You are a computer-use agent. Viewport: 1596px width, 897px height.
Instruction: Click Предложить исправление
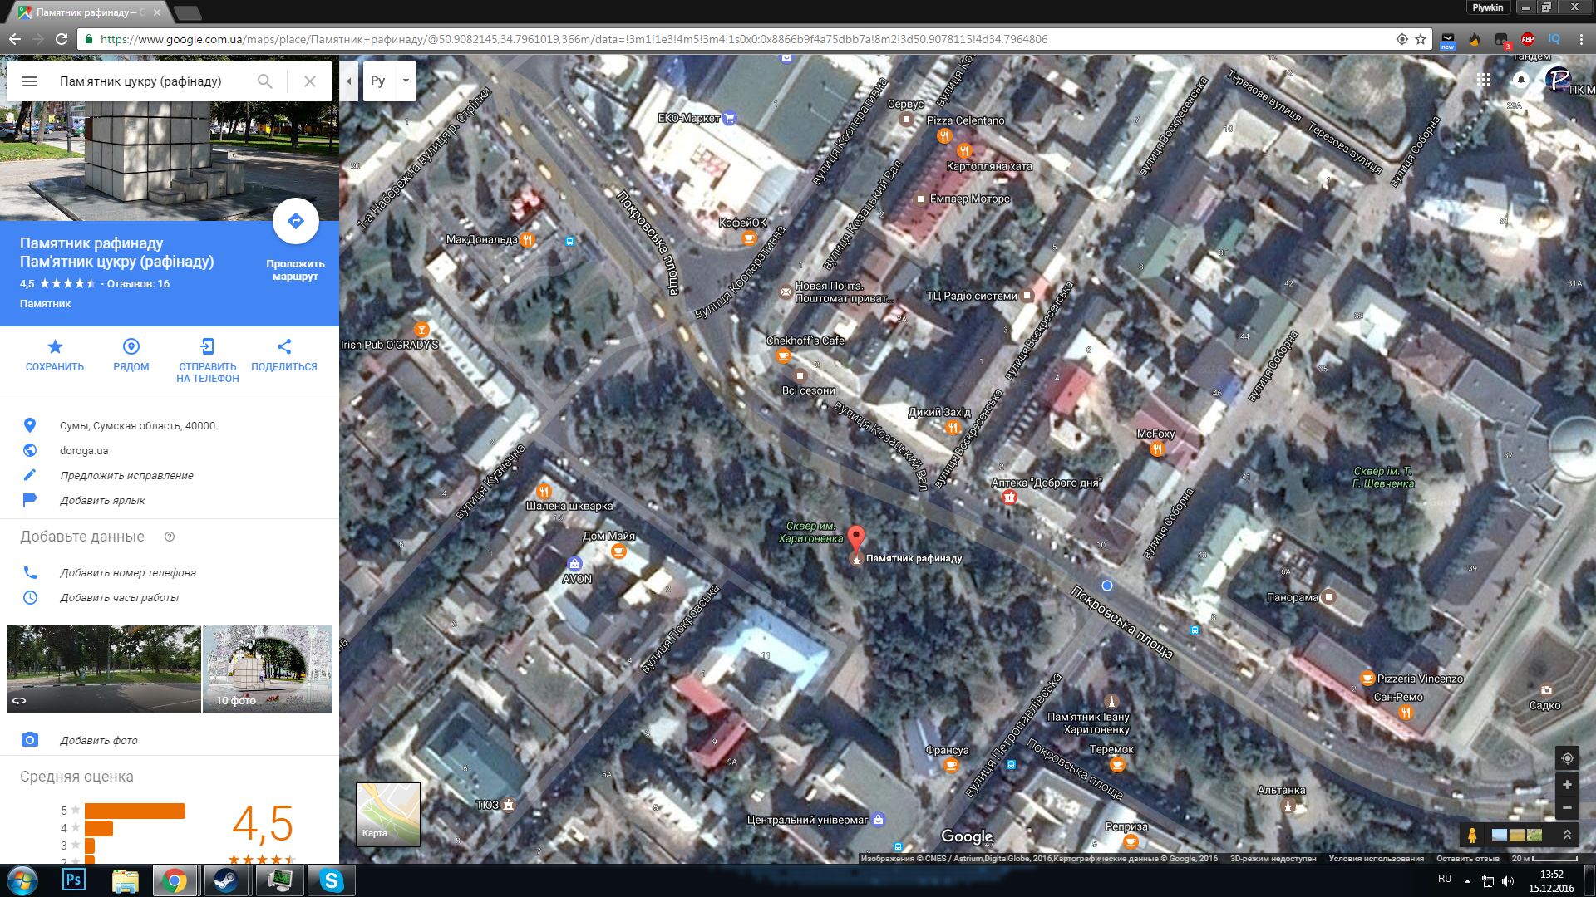point(126,476)
